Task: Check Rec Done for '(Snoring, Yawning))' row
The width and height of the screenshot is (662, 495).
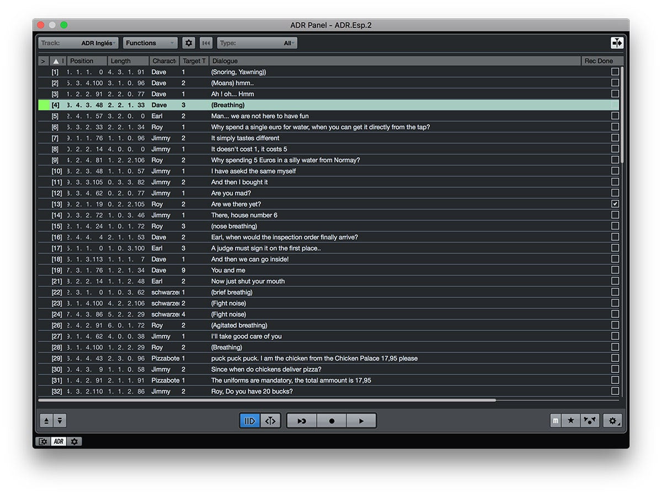Action: click(x=615, y=72)
